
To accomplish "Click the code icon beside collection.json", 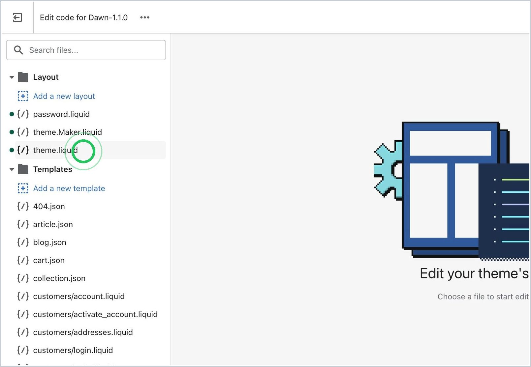I will (23, 278).
